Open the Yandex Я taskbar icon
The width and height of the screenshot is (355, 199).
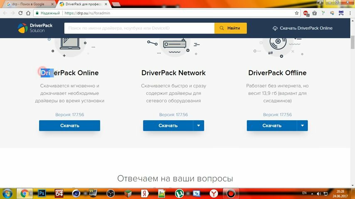(145, 194)
